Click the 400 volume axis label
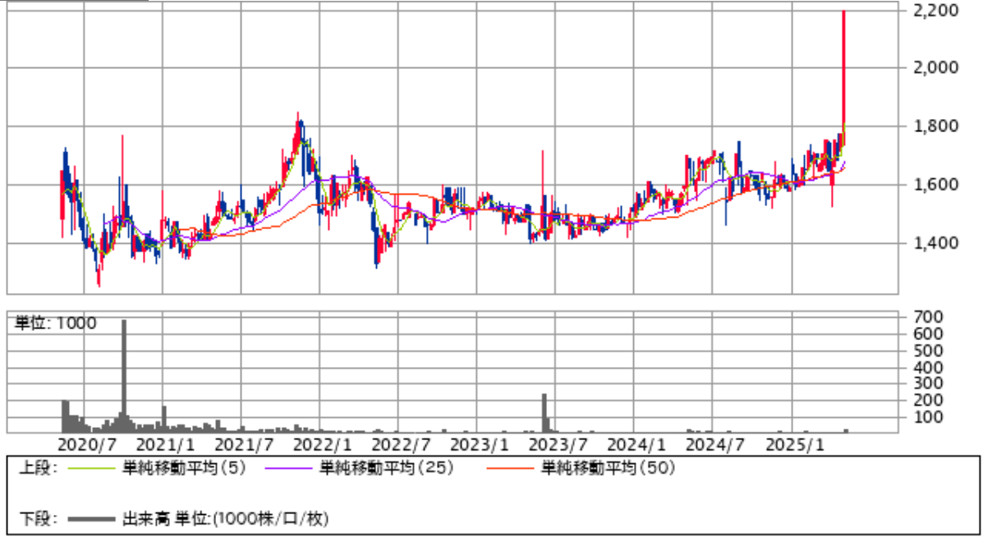This screenshot has width=983, height=542. pos(929,367)
